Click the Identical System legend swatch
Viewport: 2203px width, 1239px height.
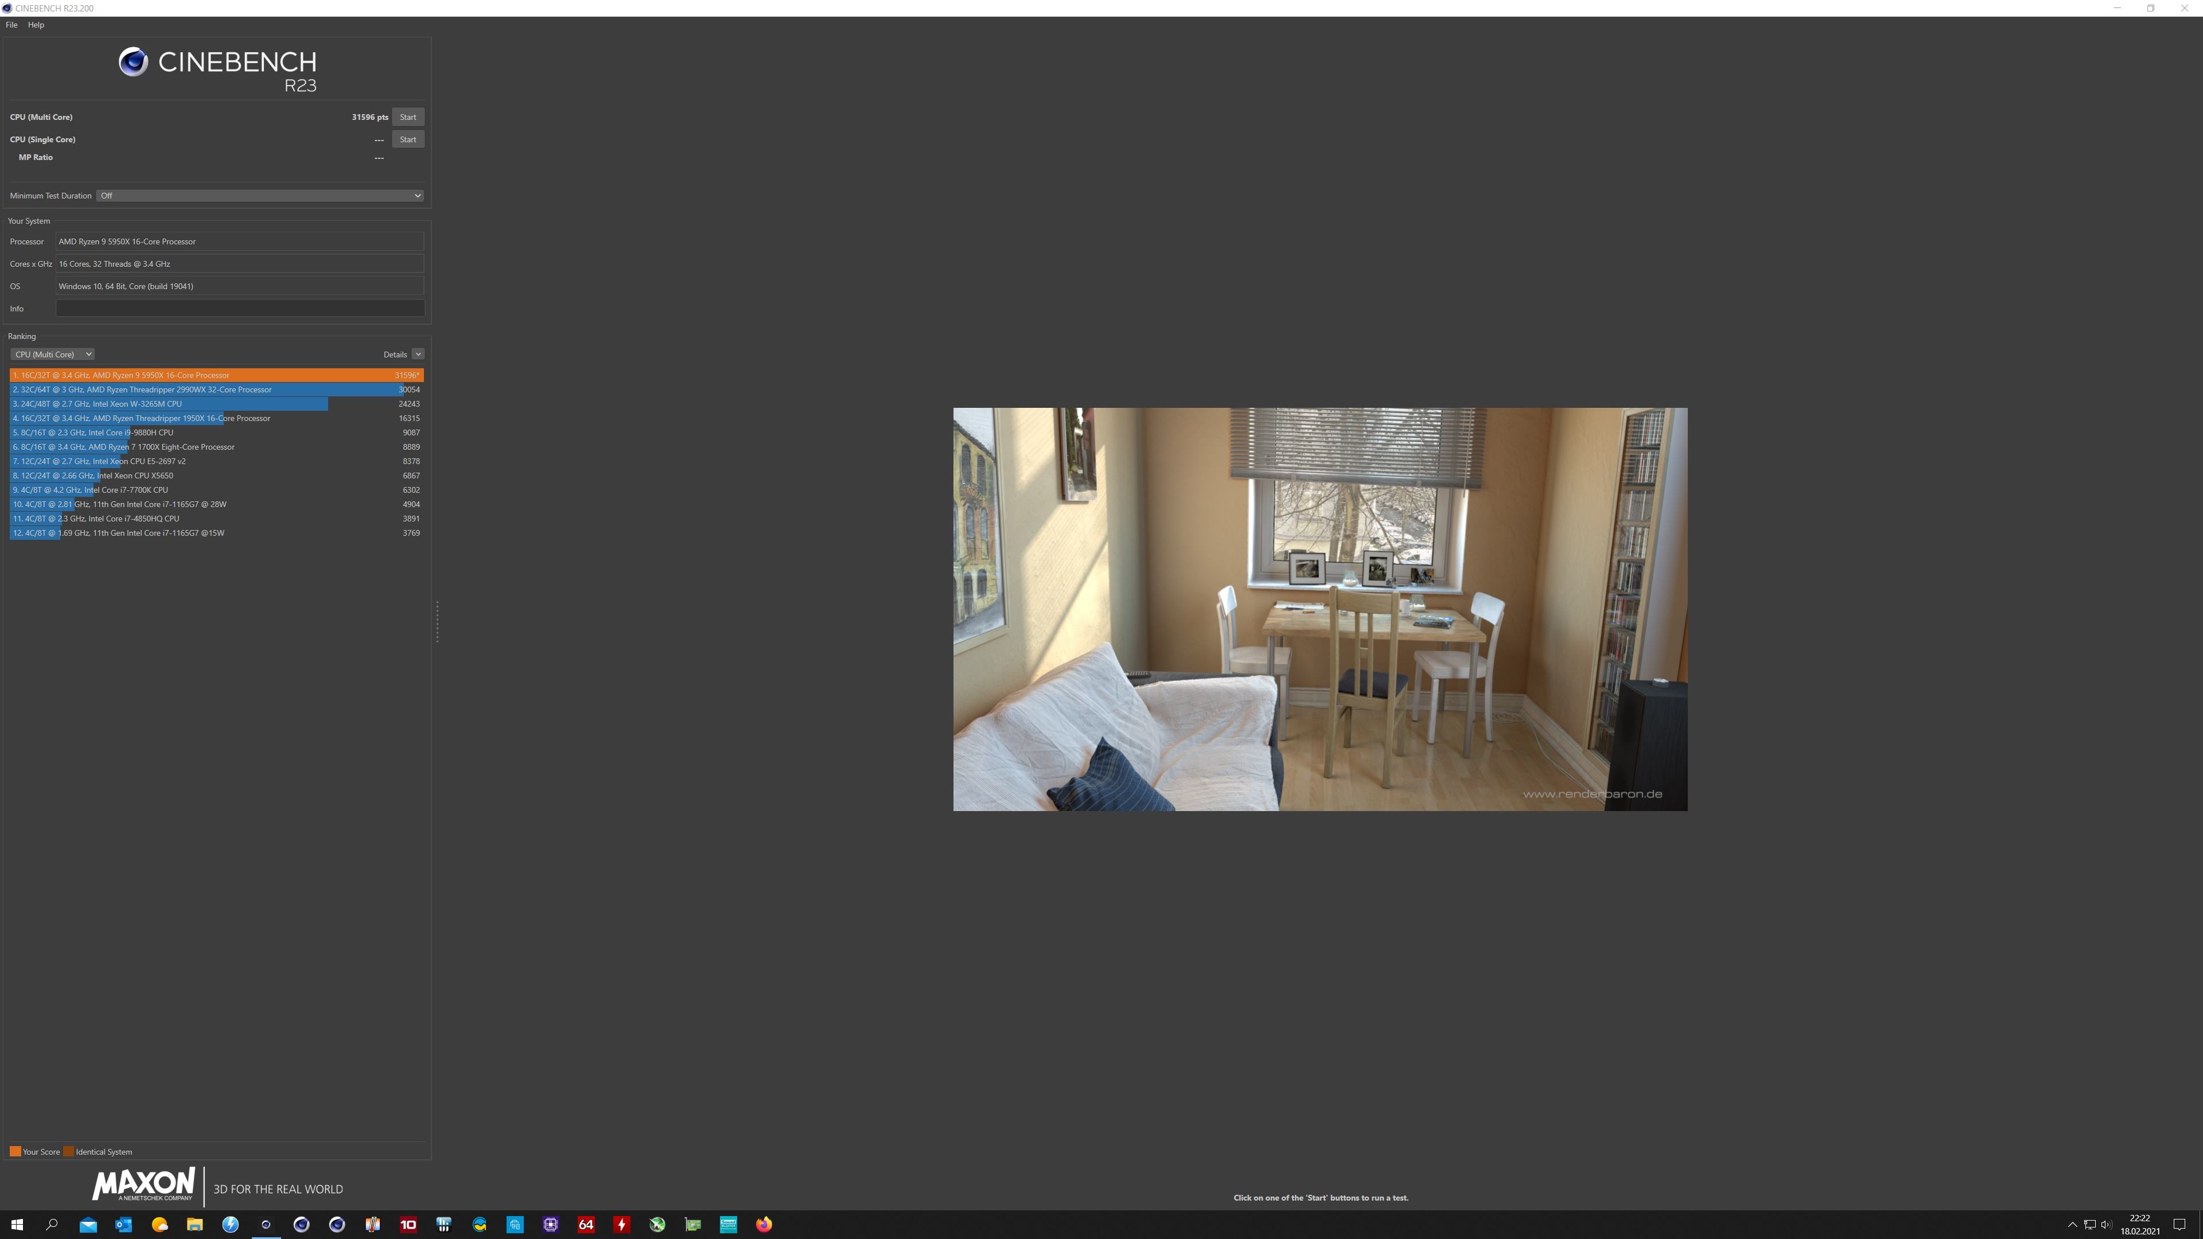68,1152
